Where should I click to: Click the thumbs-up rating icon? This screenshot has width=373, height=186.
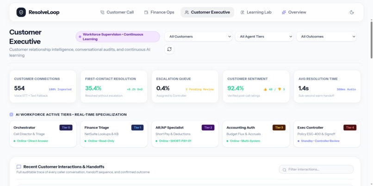[x=265, y=89]
